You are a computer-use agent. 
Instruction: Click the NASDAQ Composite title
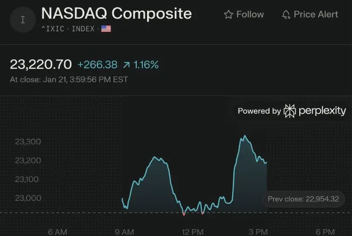pos(116,14)
